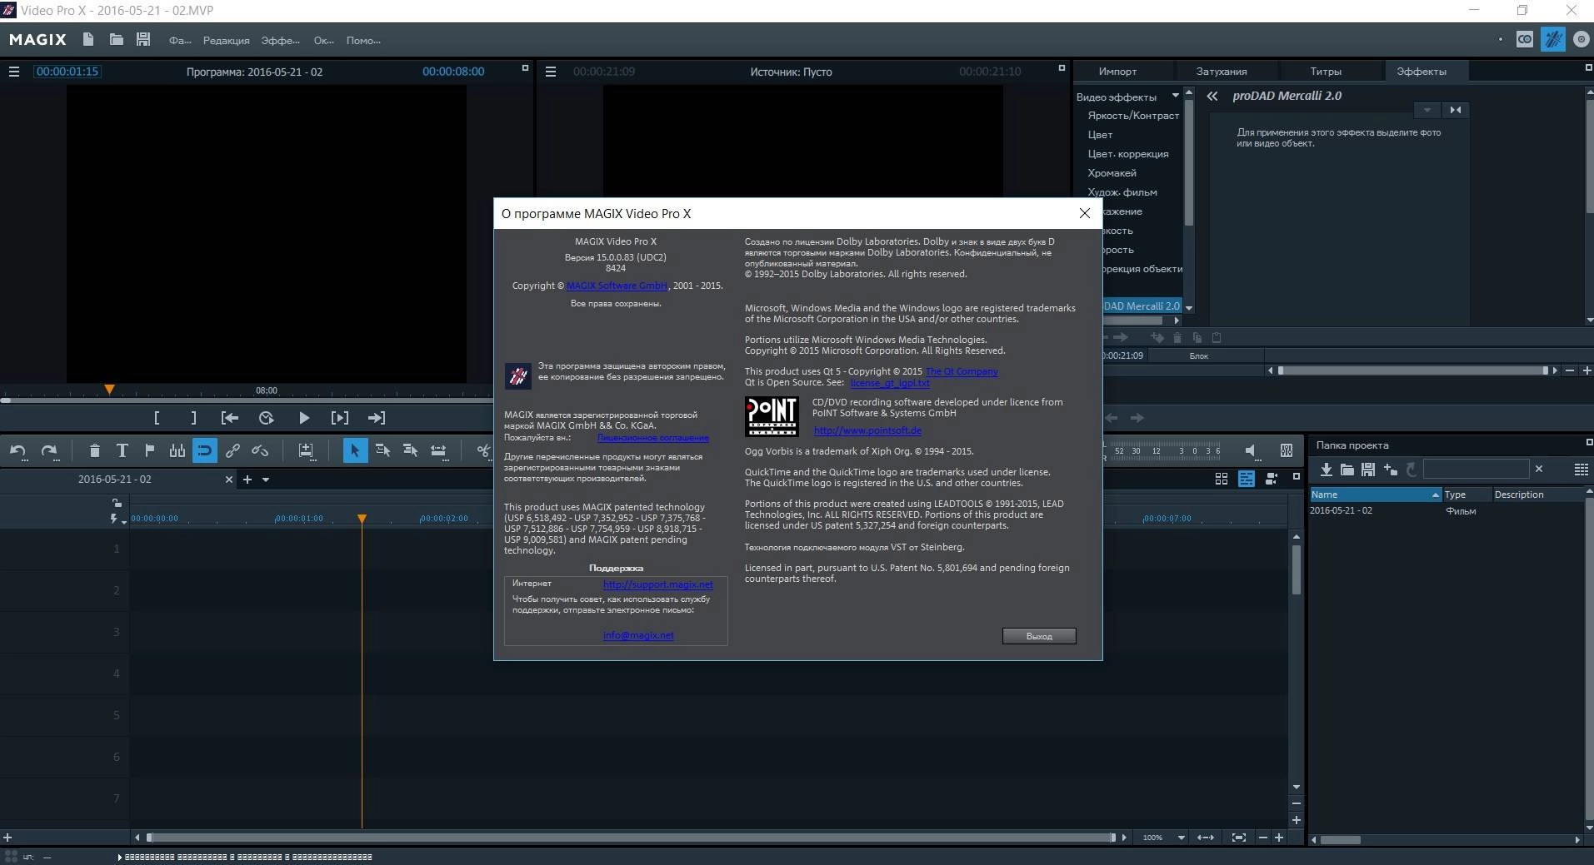Add new folder in project folder panel
This screenshot has height=865, width=1594.
click(x=1390, y=470)
